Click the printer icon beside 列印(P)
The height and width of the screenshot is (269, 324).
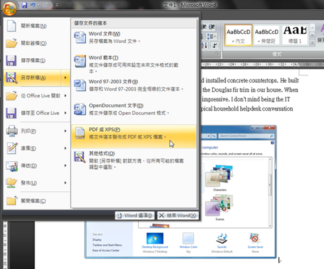pos(12,131)
